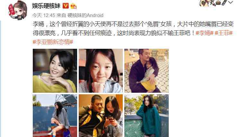Viewport: 241px width, 137px height.
Task: View photo of girl sitting on court
Action: coord(55,116)
